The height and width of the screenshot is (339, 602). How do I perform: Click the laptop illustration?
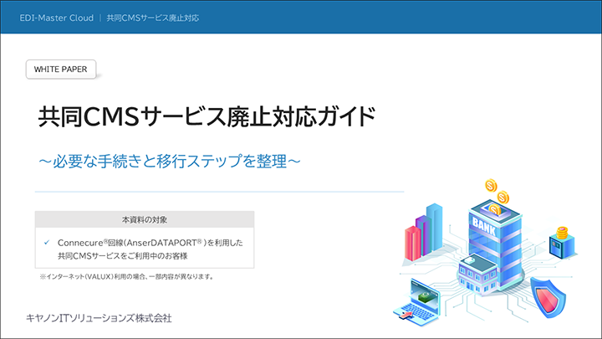[x=418, y=300]
